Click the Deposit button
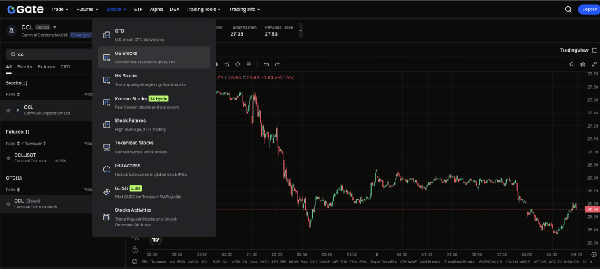Image resolution: width=600 pixels, height=269 pixels. pos(589,10)
